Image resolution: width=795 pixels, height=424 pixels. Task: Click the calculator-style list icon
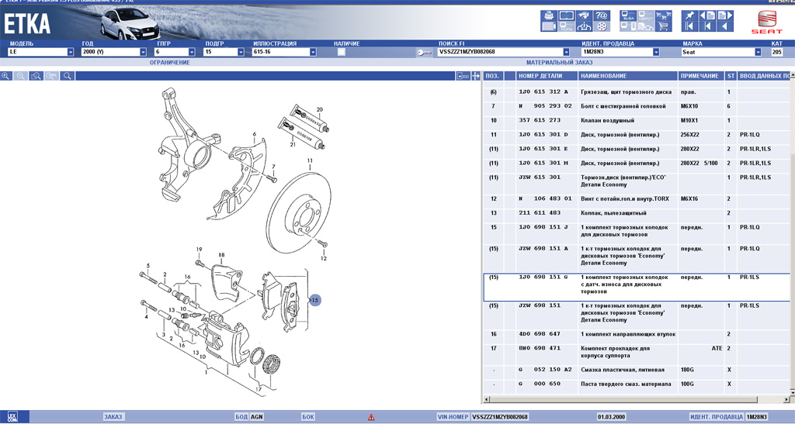point(549,26)
